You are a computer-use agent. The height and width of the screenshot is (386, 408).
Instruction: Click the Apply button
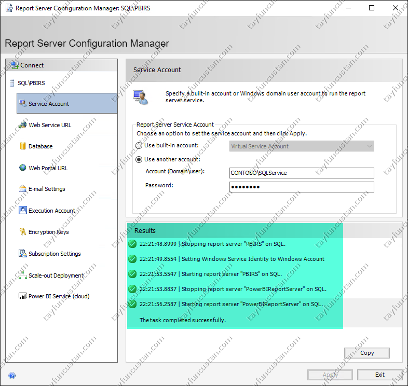coord(330,375)
